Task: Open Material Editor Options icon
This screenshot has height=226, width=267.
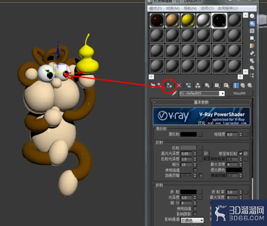Action: pos(252,60)
